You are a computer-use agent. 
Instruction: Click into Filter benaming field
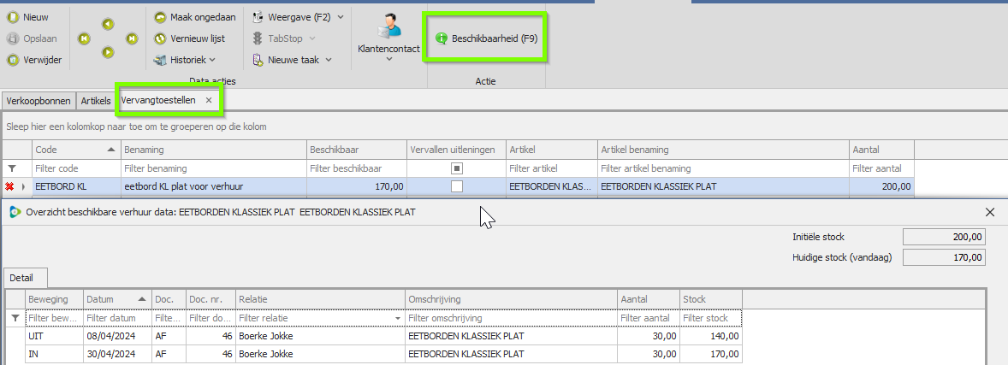pos(214,168)
